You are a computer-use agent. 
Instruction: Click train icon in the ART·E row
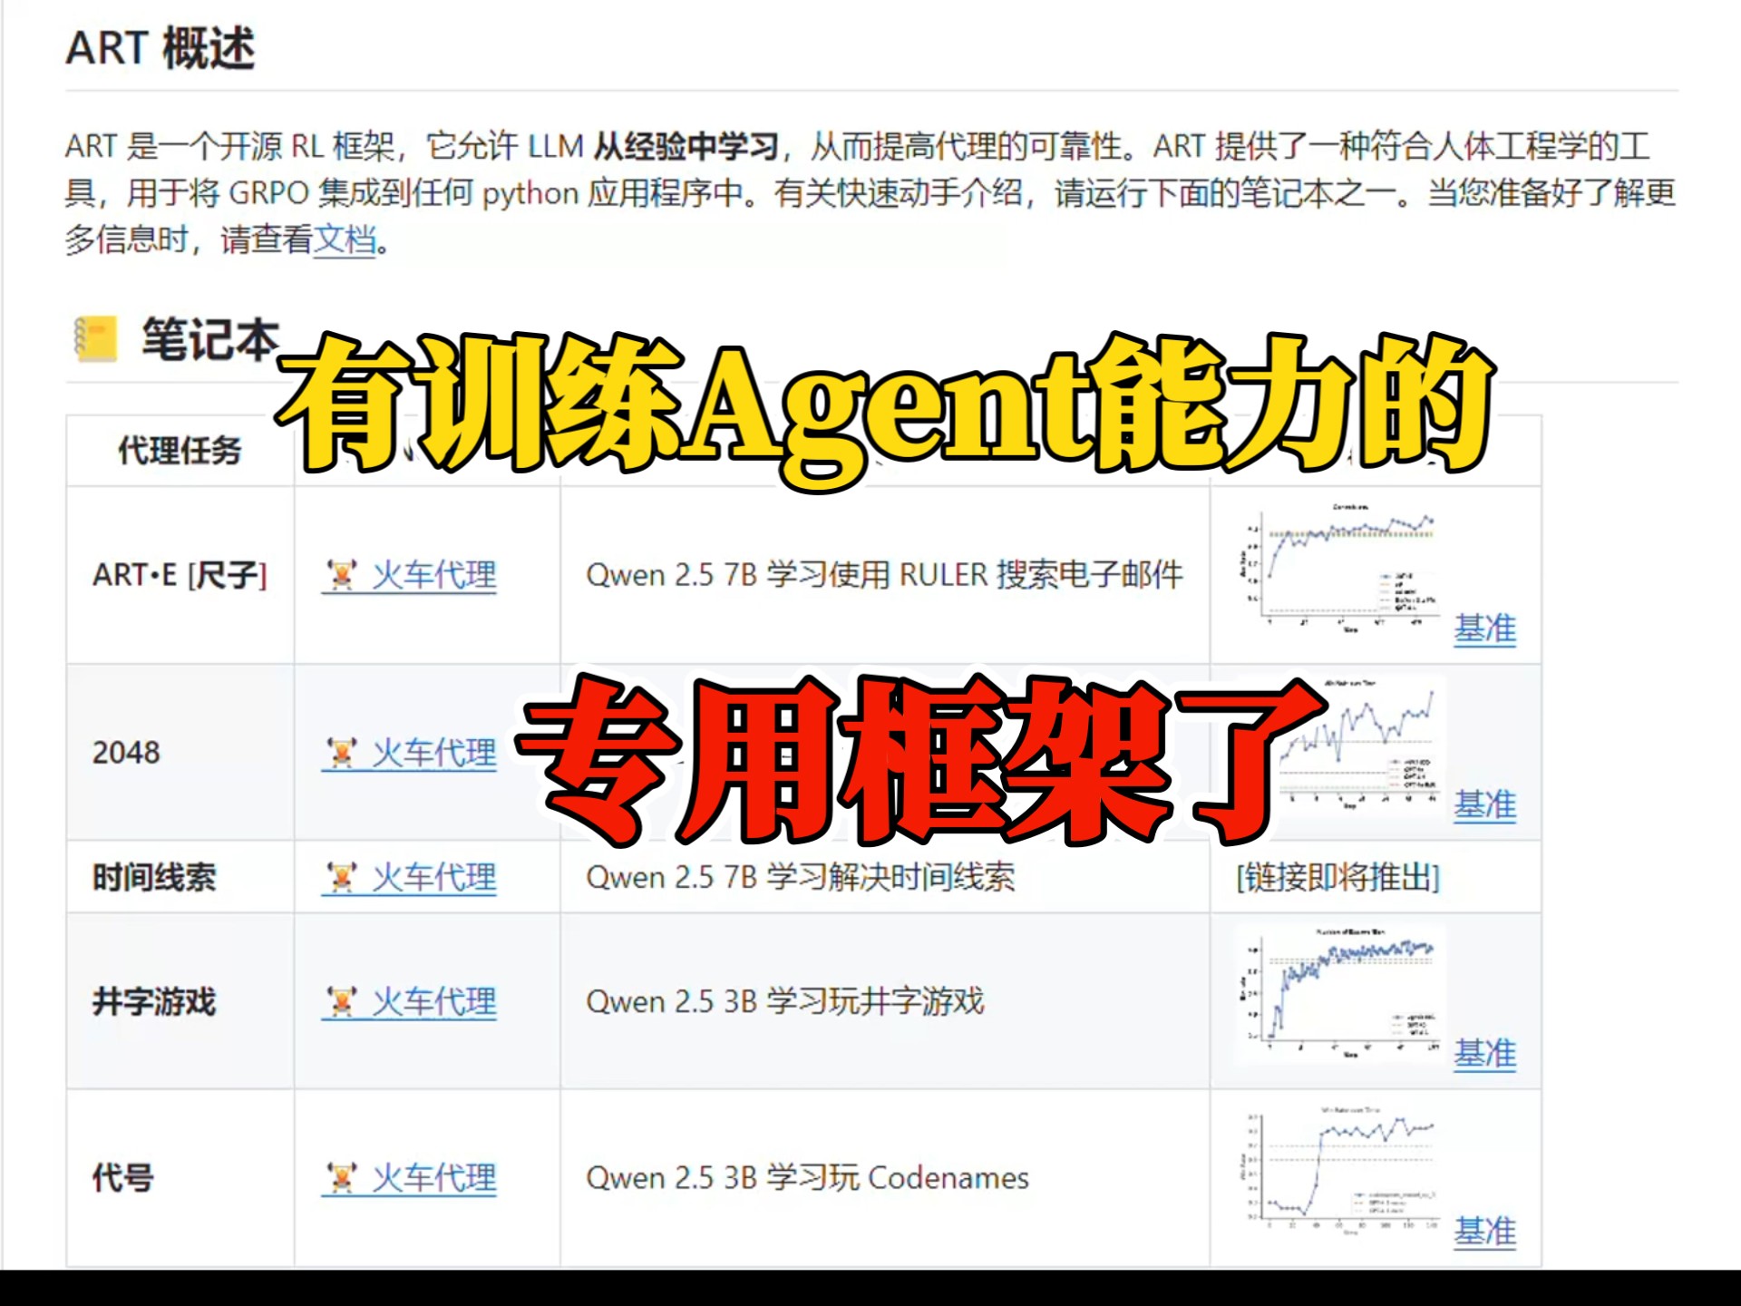click(x=342, y=575)
